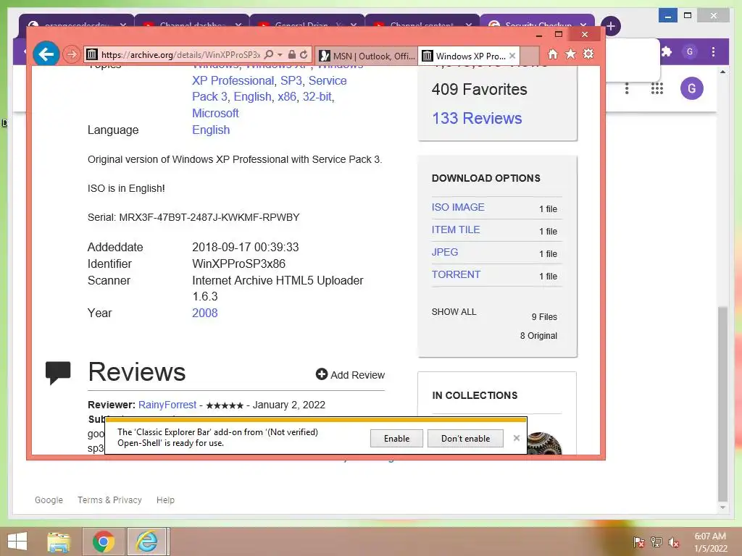Open the 2008 year link
The width and height of the screenshot is (742, 556).
pos(205,313)
